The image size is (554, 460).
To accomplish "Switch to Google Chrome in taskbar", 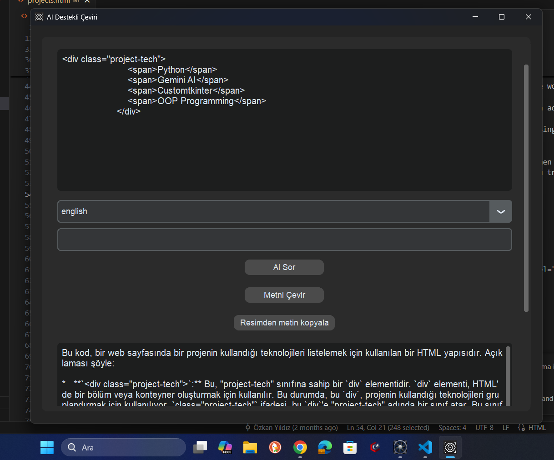I will click(300, 448).
